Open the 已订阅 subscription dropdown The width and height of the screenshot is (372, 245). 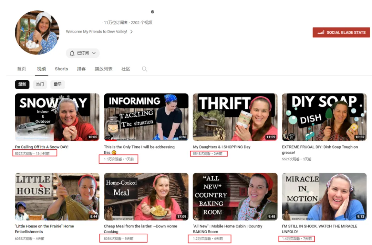point(83,53)
